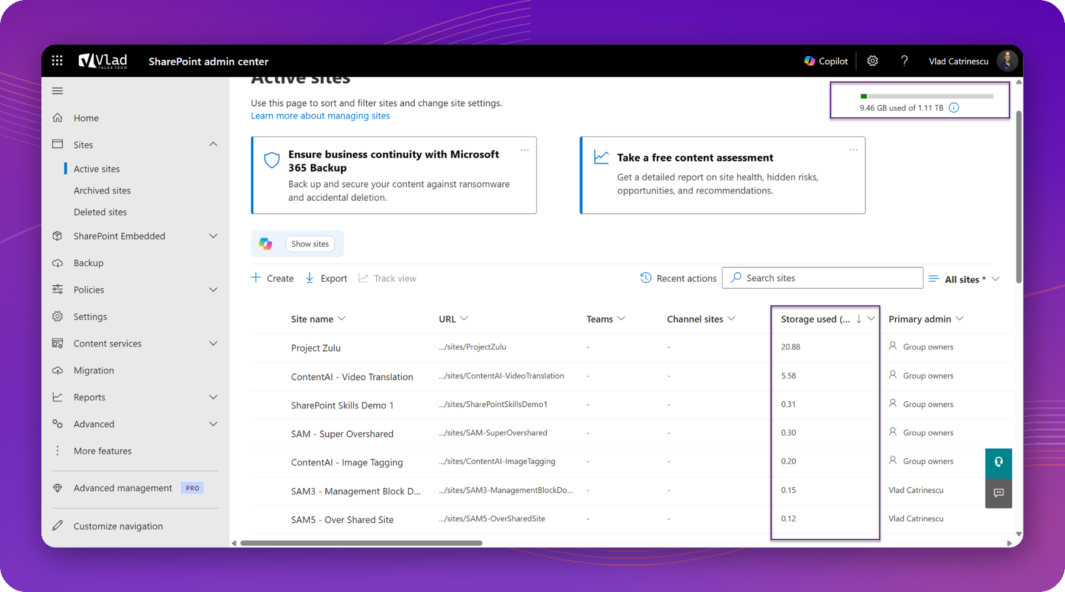1065x592 pixels.
Task: Click the teal help headset button
Action: (999, 462)
